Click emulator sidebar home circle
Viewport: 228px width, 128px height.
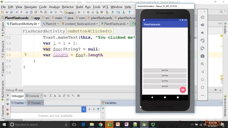click(x=202, y=80)
